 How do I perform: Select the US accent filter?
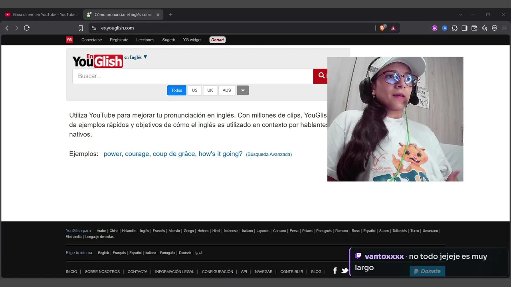click(194, 90)
